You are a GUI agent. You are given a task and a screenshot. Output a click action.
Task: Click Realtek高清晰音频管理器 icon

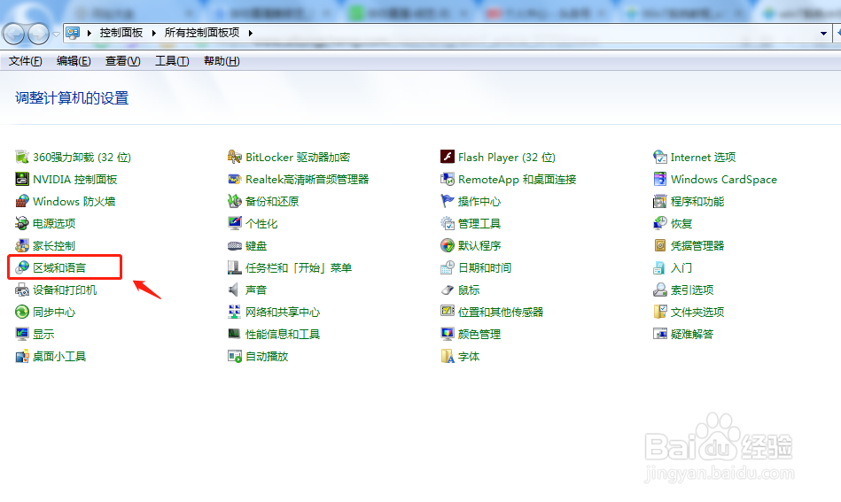point(234,179)
